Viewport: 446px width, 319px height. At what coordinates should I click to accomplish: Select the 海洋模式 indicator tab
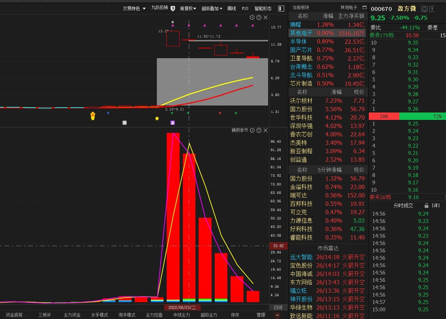127,315
